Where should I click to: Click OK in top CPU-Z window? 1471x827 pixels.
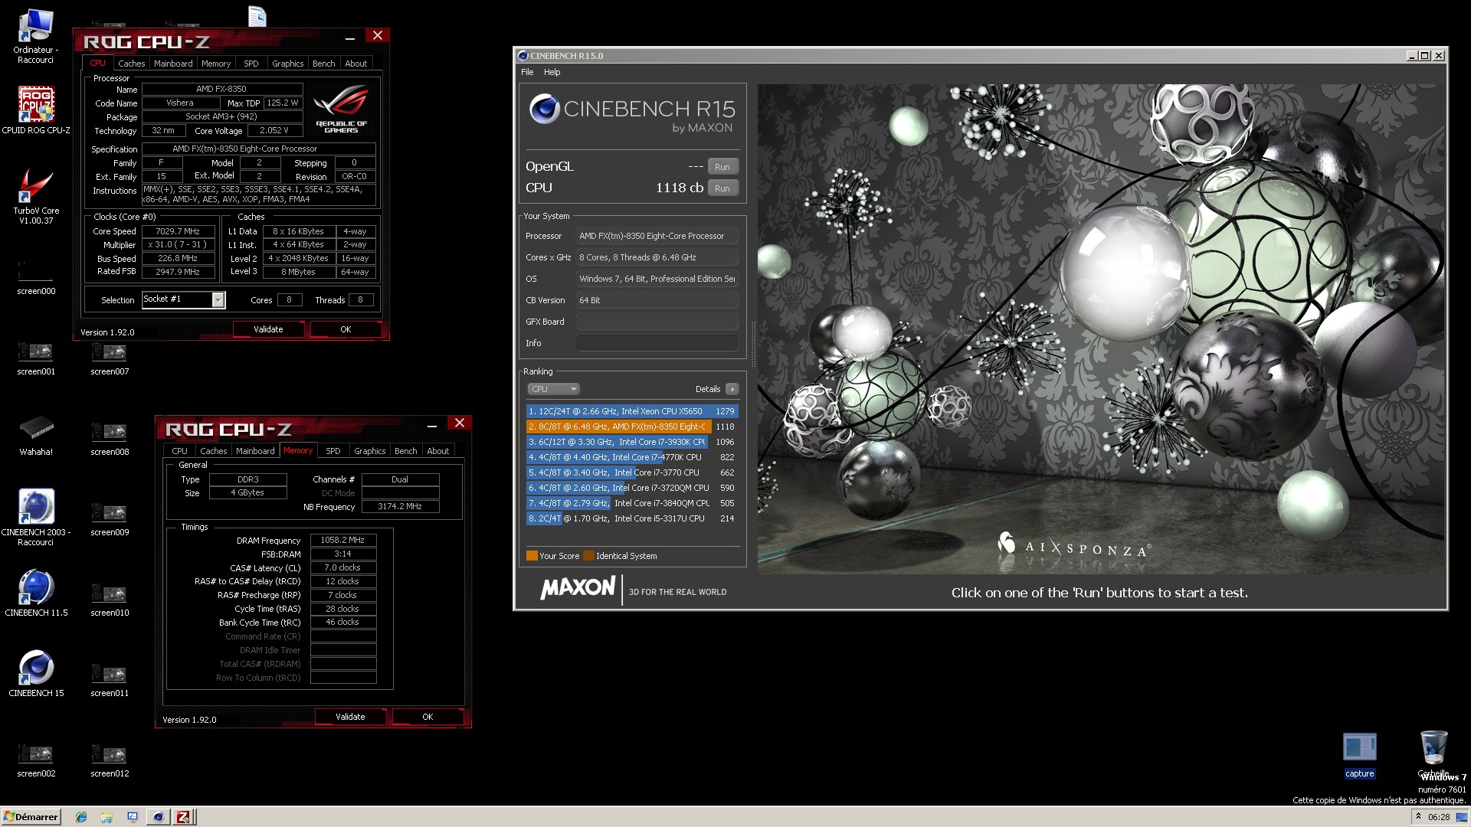pyautogui.click(x=346, y=329)
